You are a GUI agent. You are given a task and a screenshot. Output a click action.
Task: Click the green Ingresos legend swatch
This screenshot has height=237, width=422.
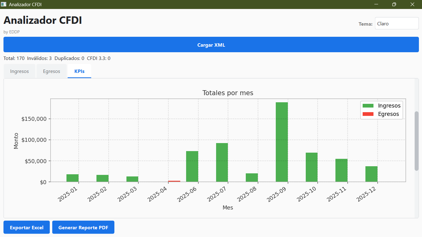(x=368, y=106)
